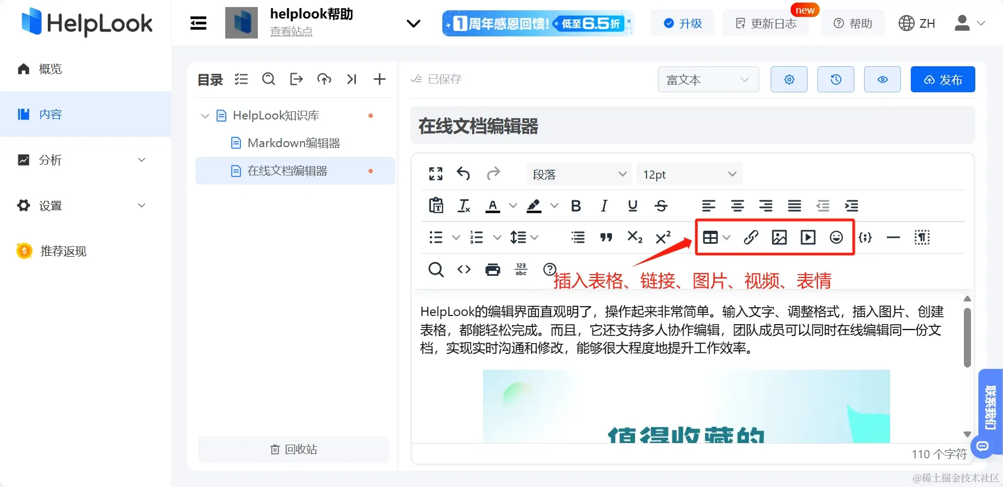Apply subscript formatting
The image size is (1003, 487).
coord(634,237)
